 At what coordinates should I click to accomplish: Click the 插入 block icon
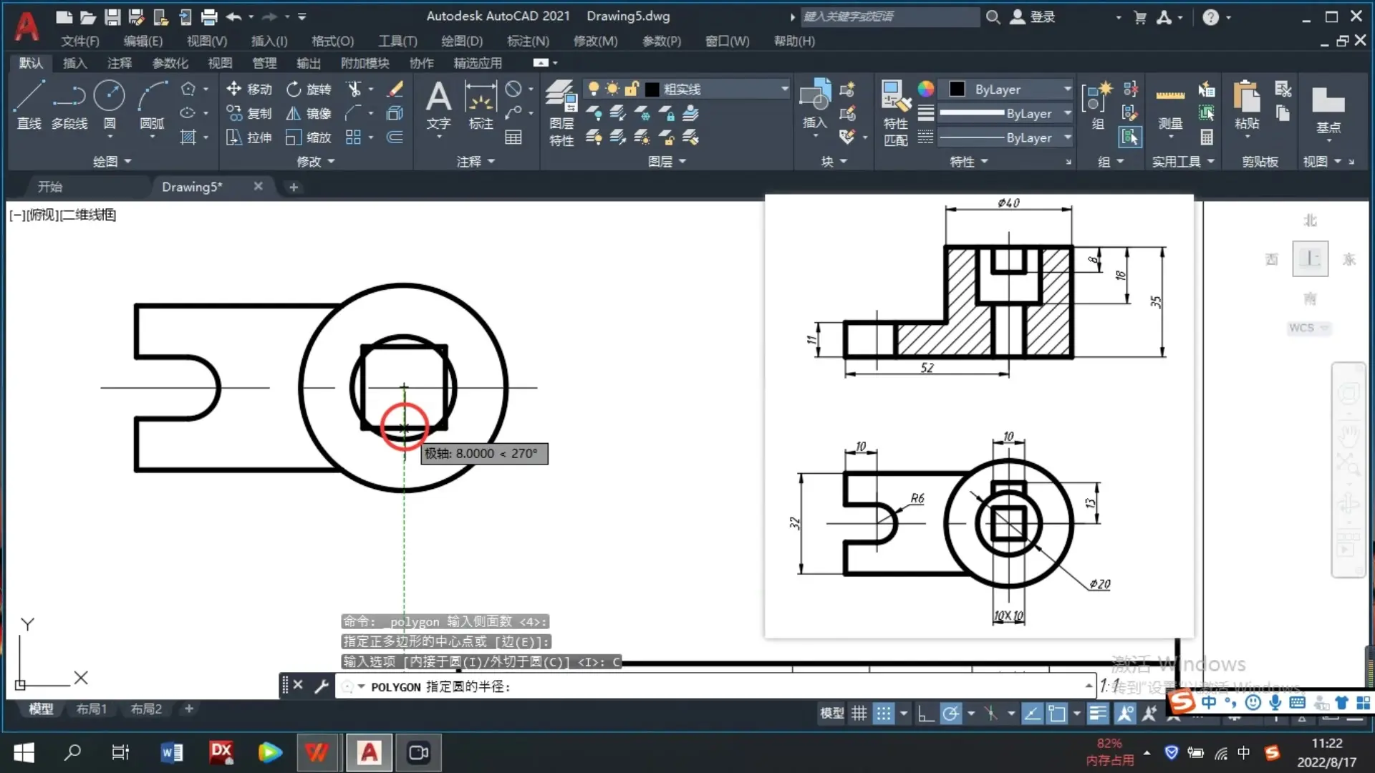coord(815,105)
